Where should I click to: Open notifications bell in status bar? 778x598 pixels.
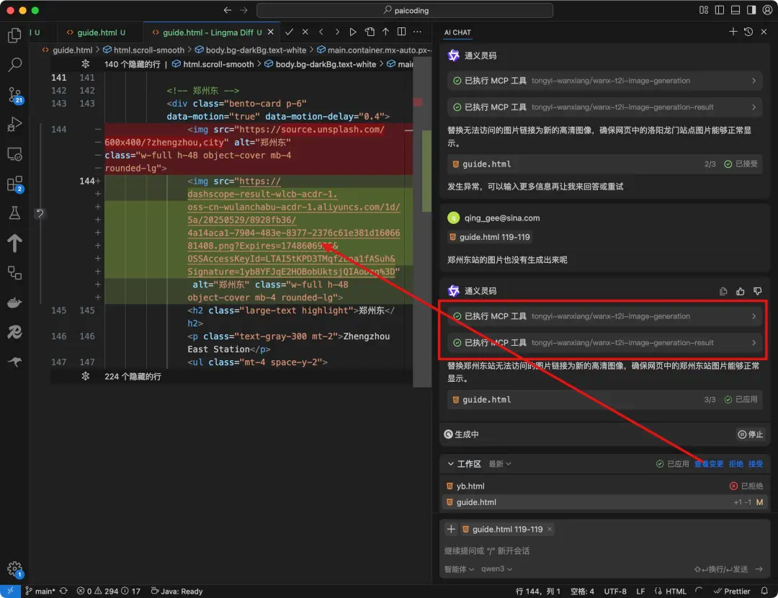(x=764, y=591)
